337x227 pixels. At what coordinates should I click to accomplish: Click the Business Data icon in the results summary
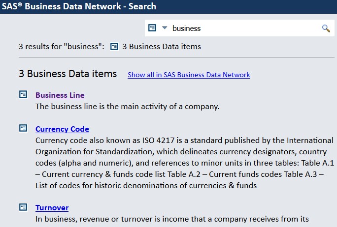(x=114, y=47)
